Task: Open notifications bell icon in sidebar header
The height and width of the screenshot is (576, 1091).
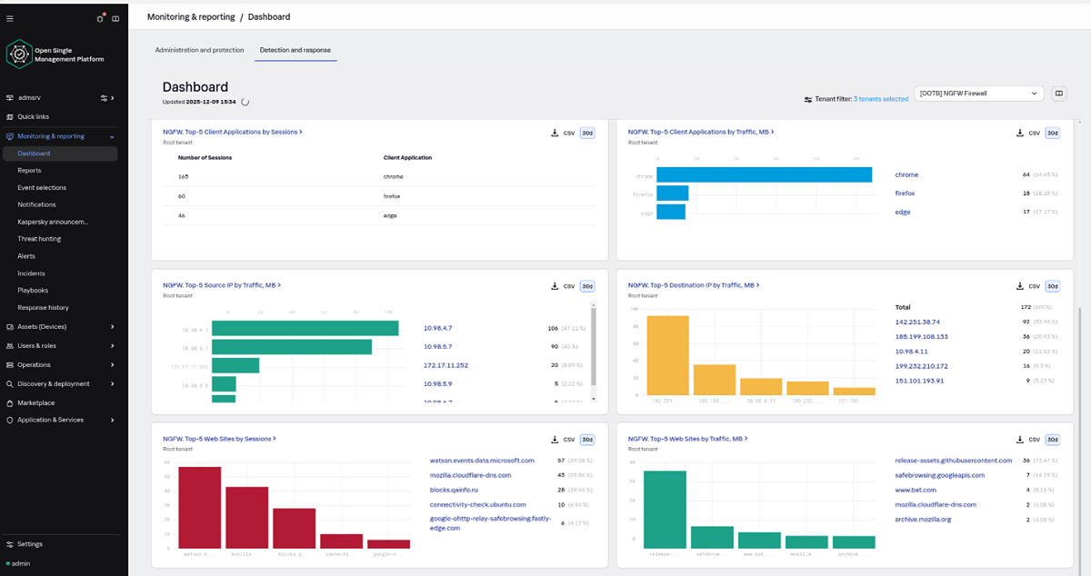Action: [100, 18]
